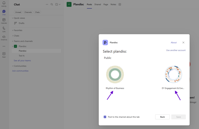Click Use another account link
Viewport: 199px width, 129px height.
pos(176,50)
